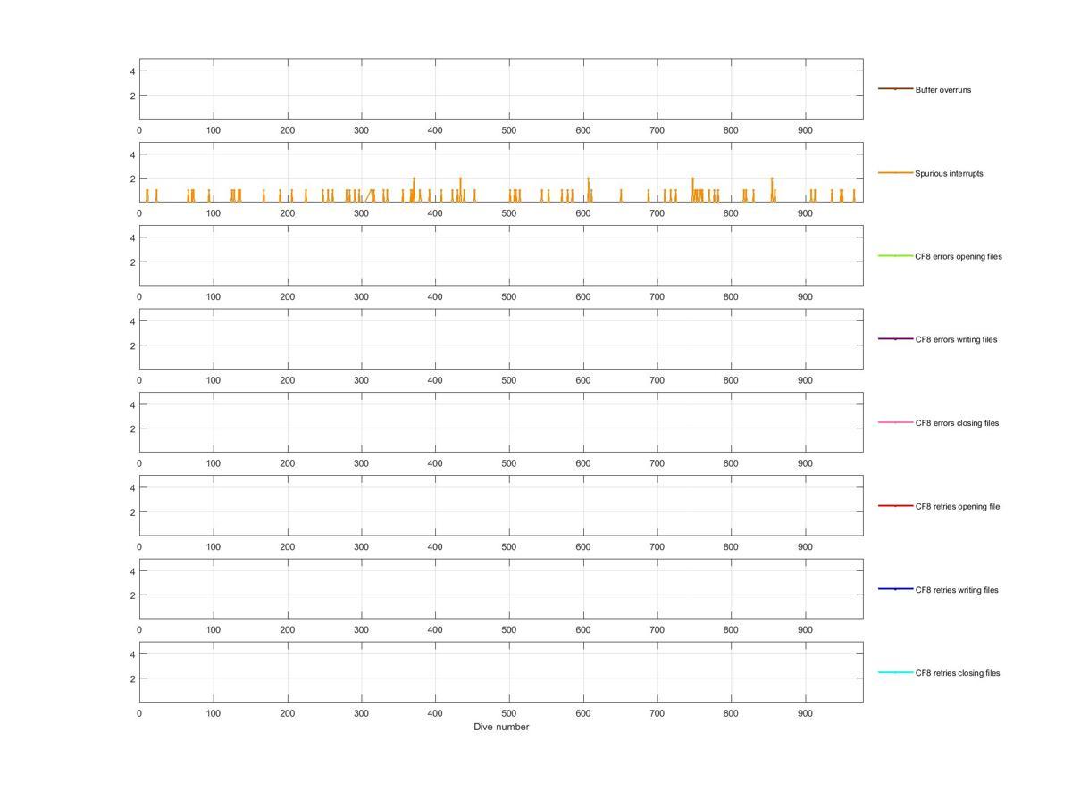
Task: Click the CF8 errors closing files label
Action: point(957,423)
